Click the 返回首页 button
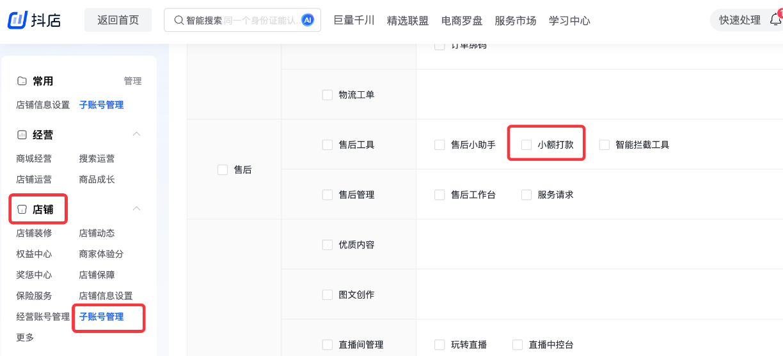783x356 pixels. point(118,20)
